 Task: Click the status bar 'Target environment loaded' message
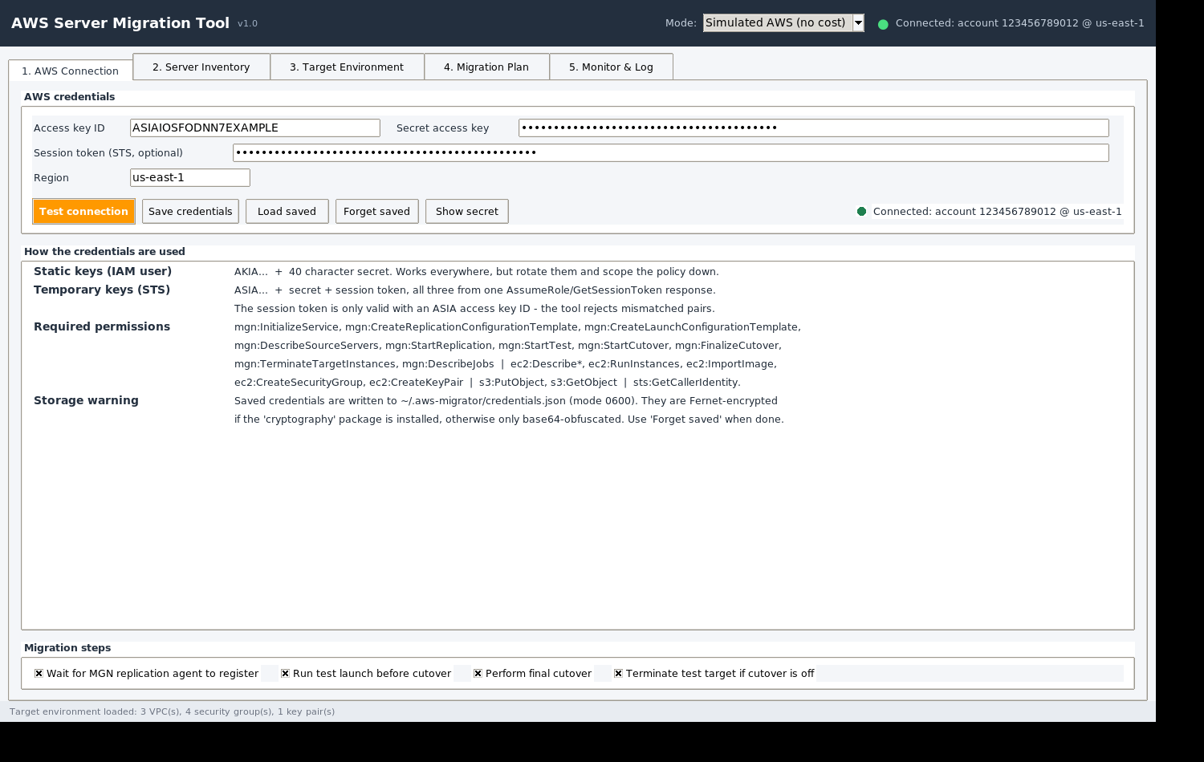click(172, 711)
